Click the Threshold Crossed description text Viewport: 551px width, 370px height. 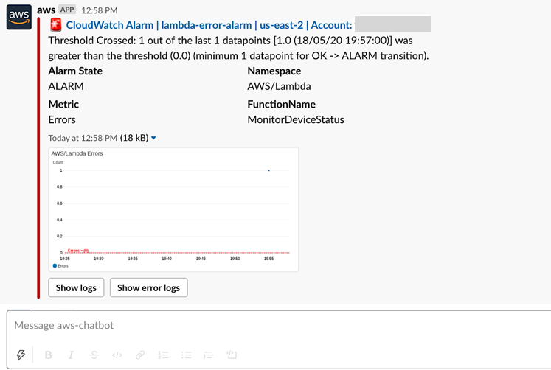238,48
